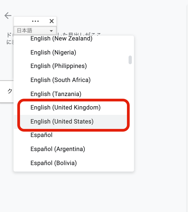Choose English (Tanzania) option
The image size is (188, 212).
point(56,94)
